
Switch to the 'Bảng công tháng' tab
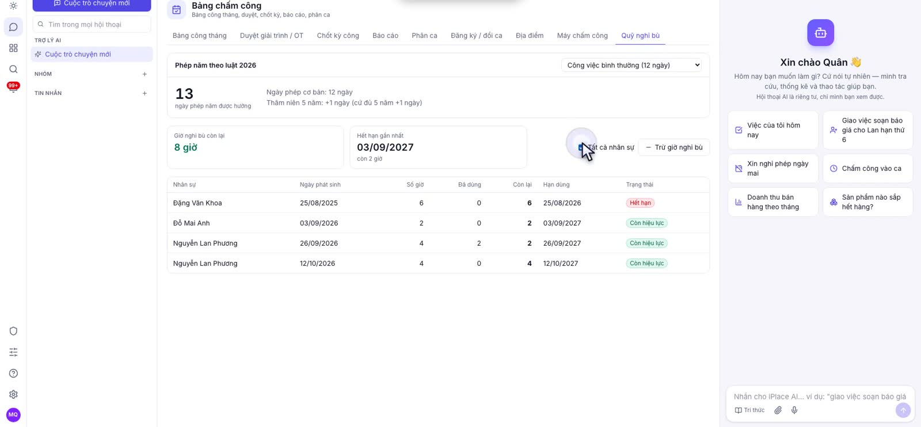(x=200, y=36)
